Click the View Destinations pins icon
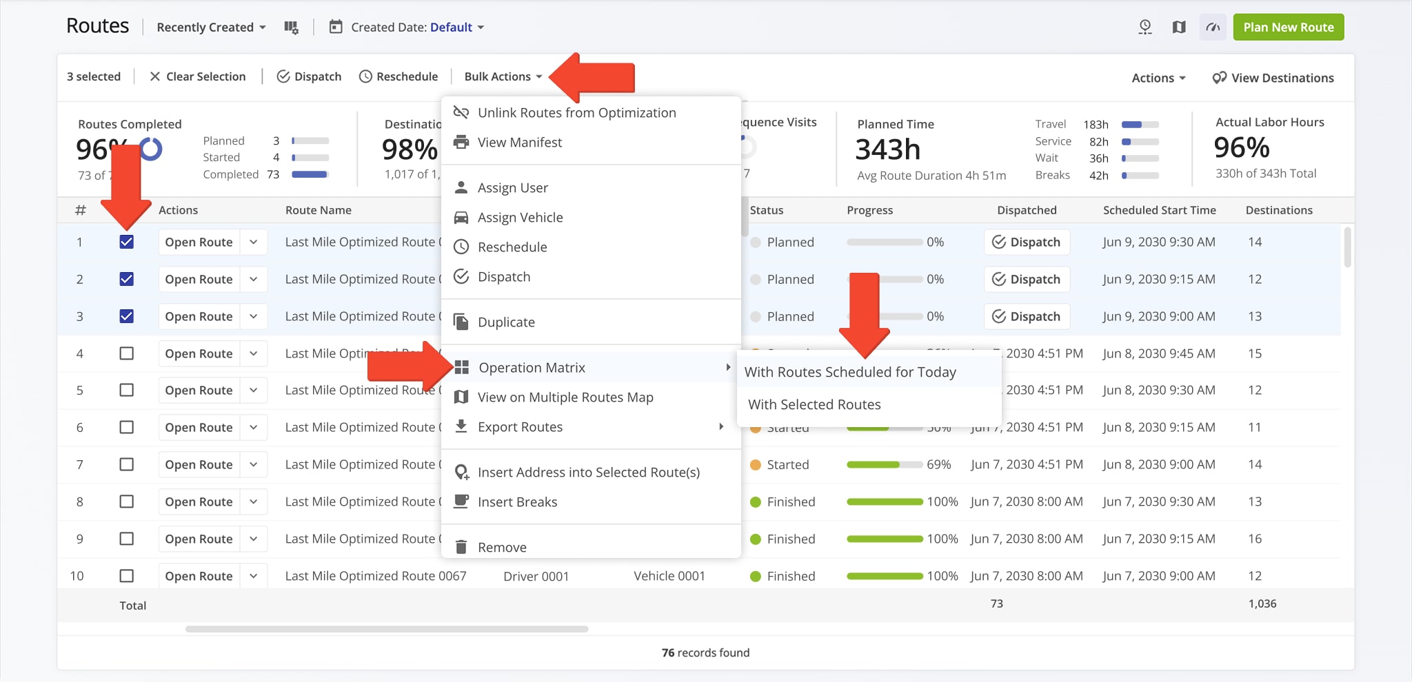The height and width of the screenshot is (682, 1412). coord(1220,78)
